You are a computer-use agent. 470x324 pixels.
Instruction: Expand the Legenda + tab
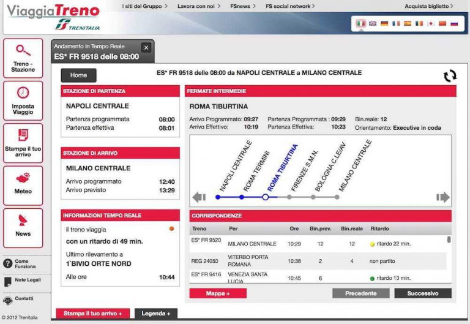[x=156, y=314]
